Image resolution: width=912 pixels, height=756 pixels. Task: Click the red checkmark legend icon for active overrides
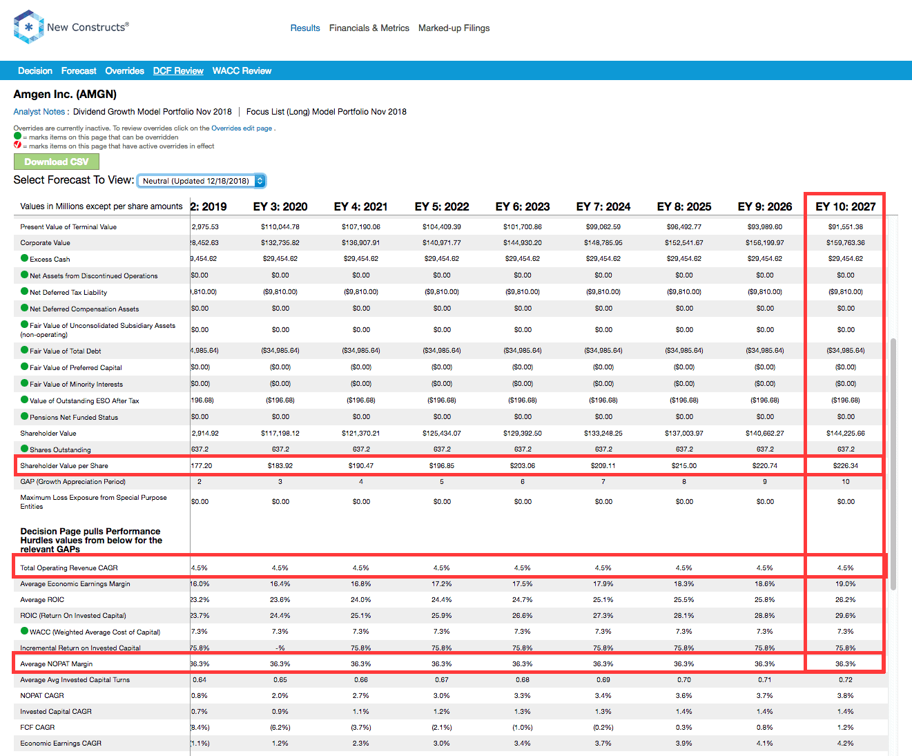tap(17, 145)
